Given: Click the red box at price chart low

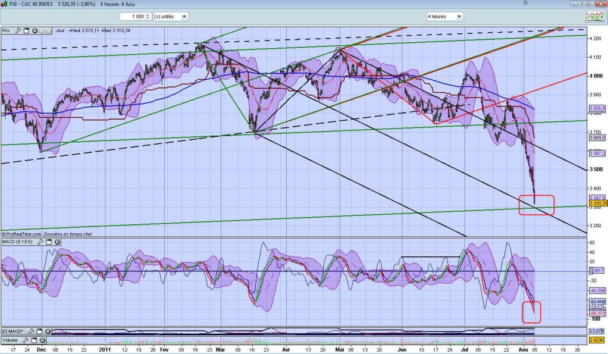Looking at the screenshot, I should point(537,205).
